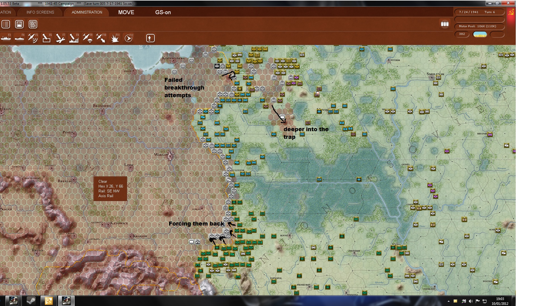
Task: Activate the F8 bomb city mode
Action: click(74, 38)
